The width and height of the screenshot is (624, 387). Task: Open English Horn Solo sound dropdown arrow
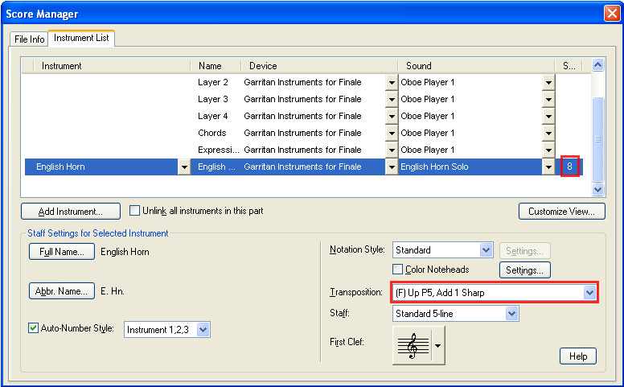548,167
